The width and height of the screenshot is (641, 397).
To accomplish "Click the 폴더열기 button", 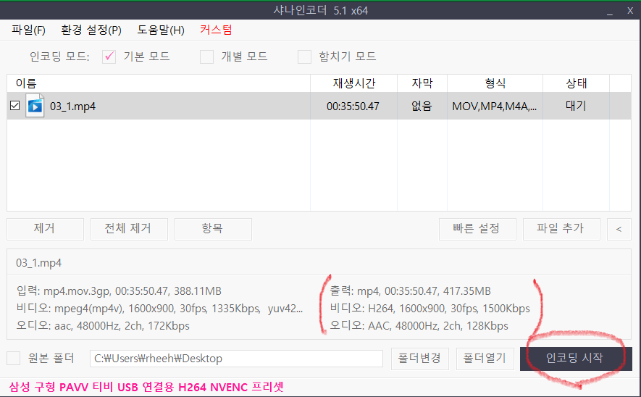I will 485,359.
